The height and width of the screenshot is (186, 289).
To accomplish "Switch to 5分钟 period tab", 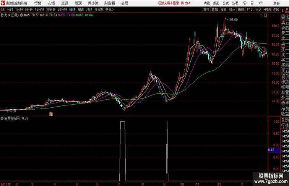I will [29, 10].
